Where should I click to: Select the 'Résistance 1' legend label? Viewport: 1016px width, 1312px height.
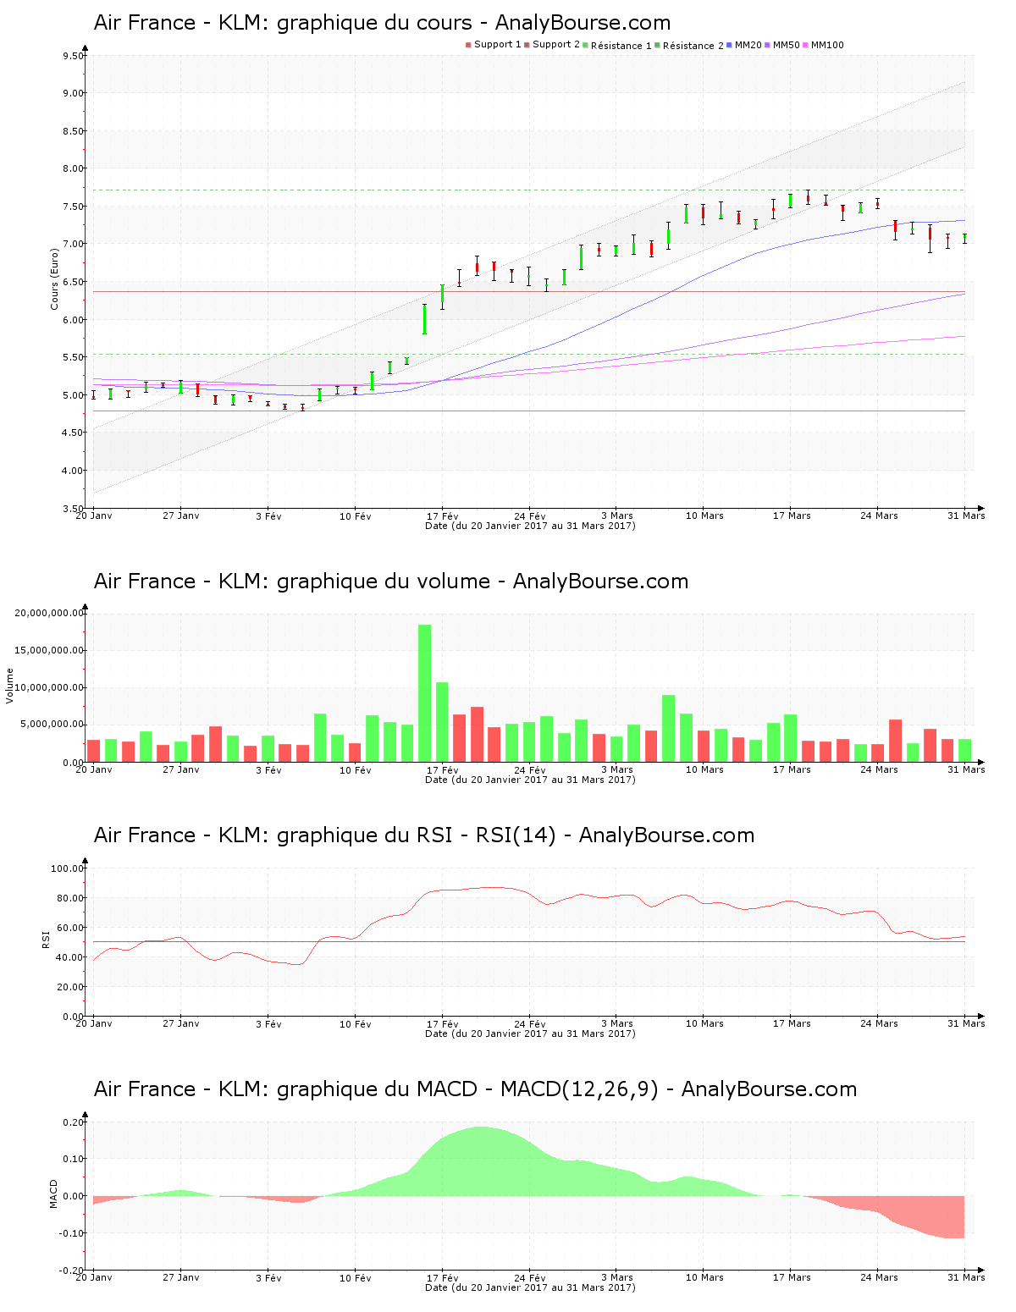coord(621,46)
